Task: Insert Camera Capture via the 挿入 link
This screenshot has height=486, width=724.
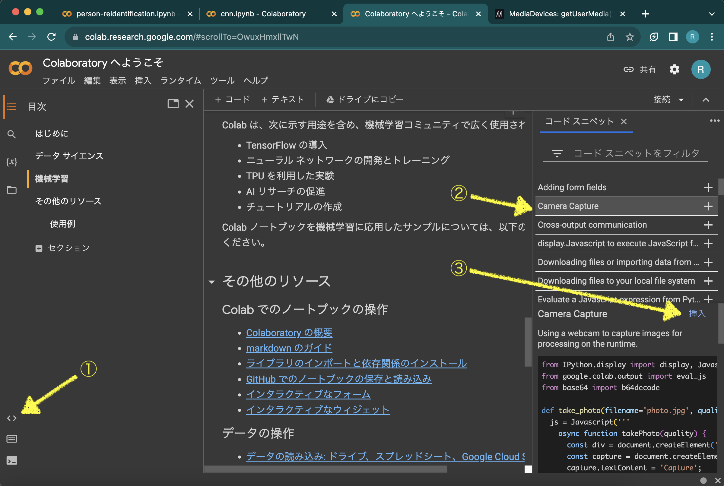Action: [697, 314]
